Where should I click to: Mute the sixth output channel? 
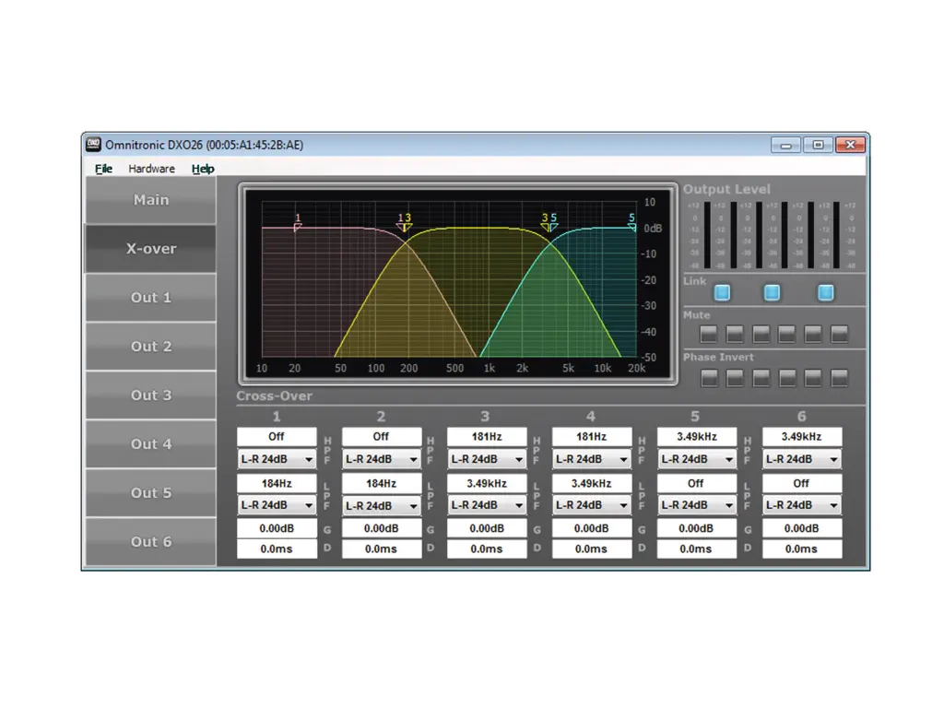click(839, 334)
